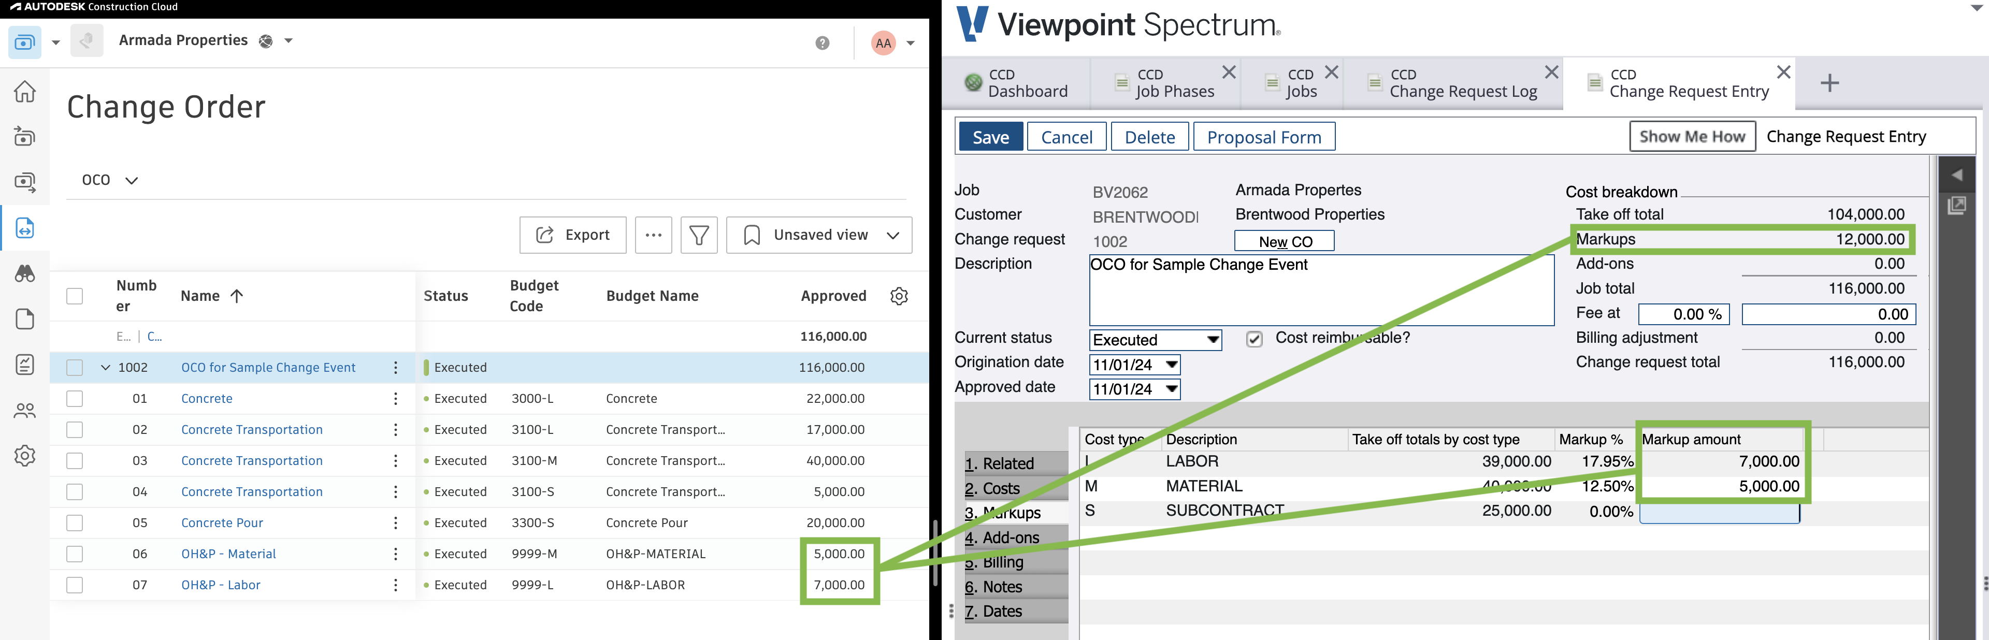Click the project globe icon
Image resolution: width=1989 pixels, height=640 pixels.
coord(266,41)
